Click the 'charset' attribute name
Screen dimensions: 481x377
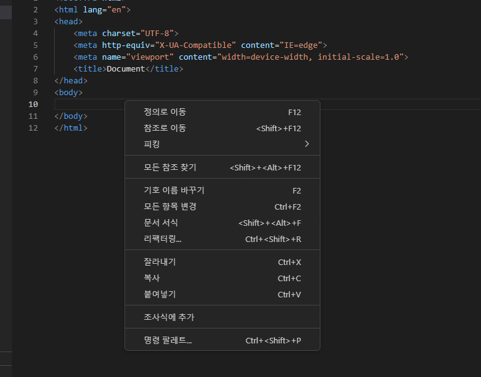tap(119, 34)
